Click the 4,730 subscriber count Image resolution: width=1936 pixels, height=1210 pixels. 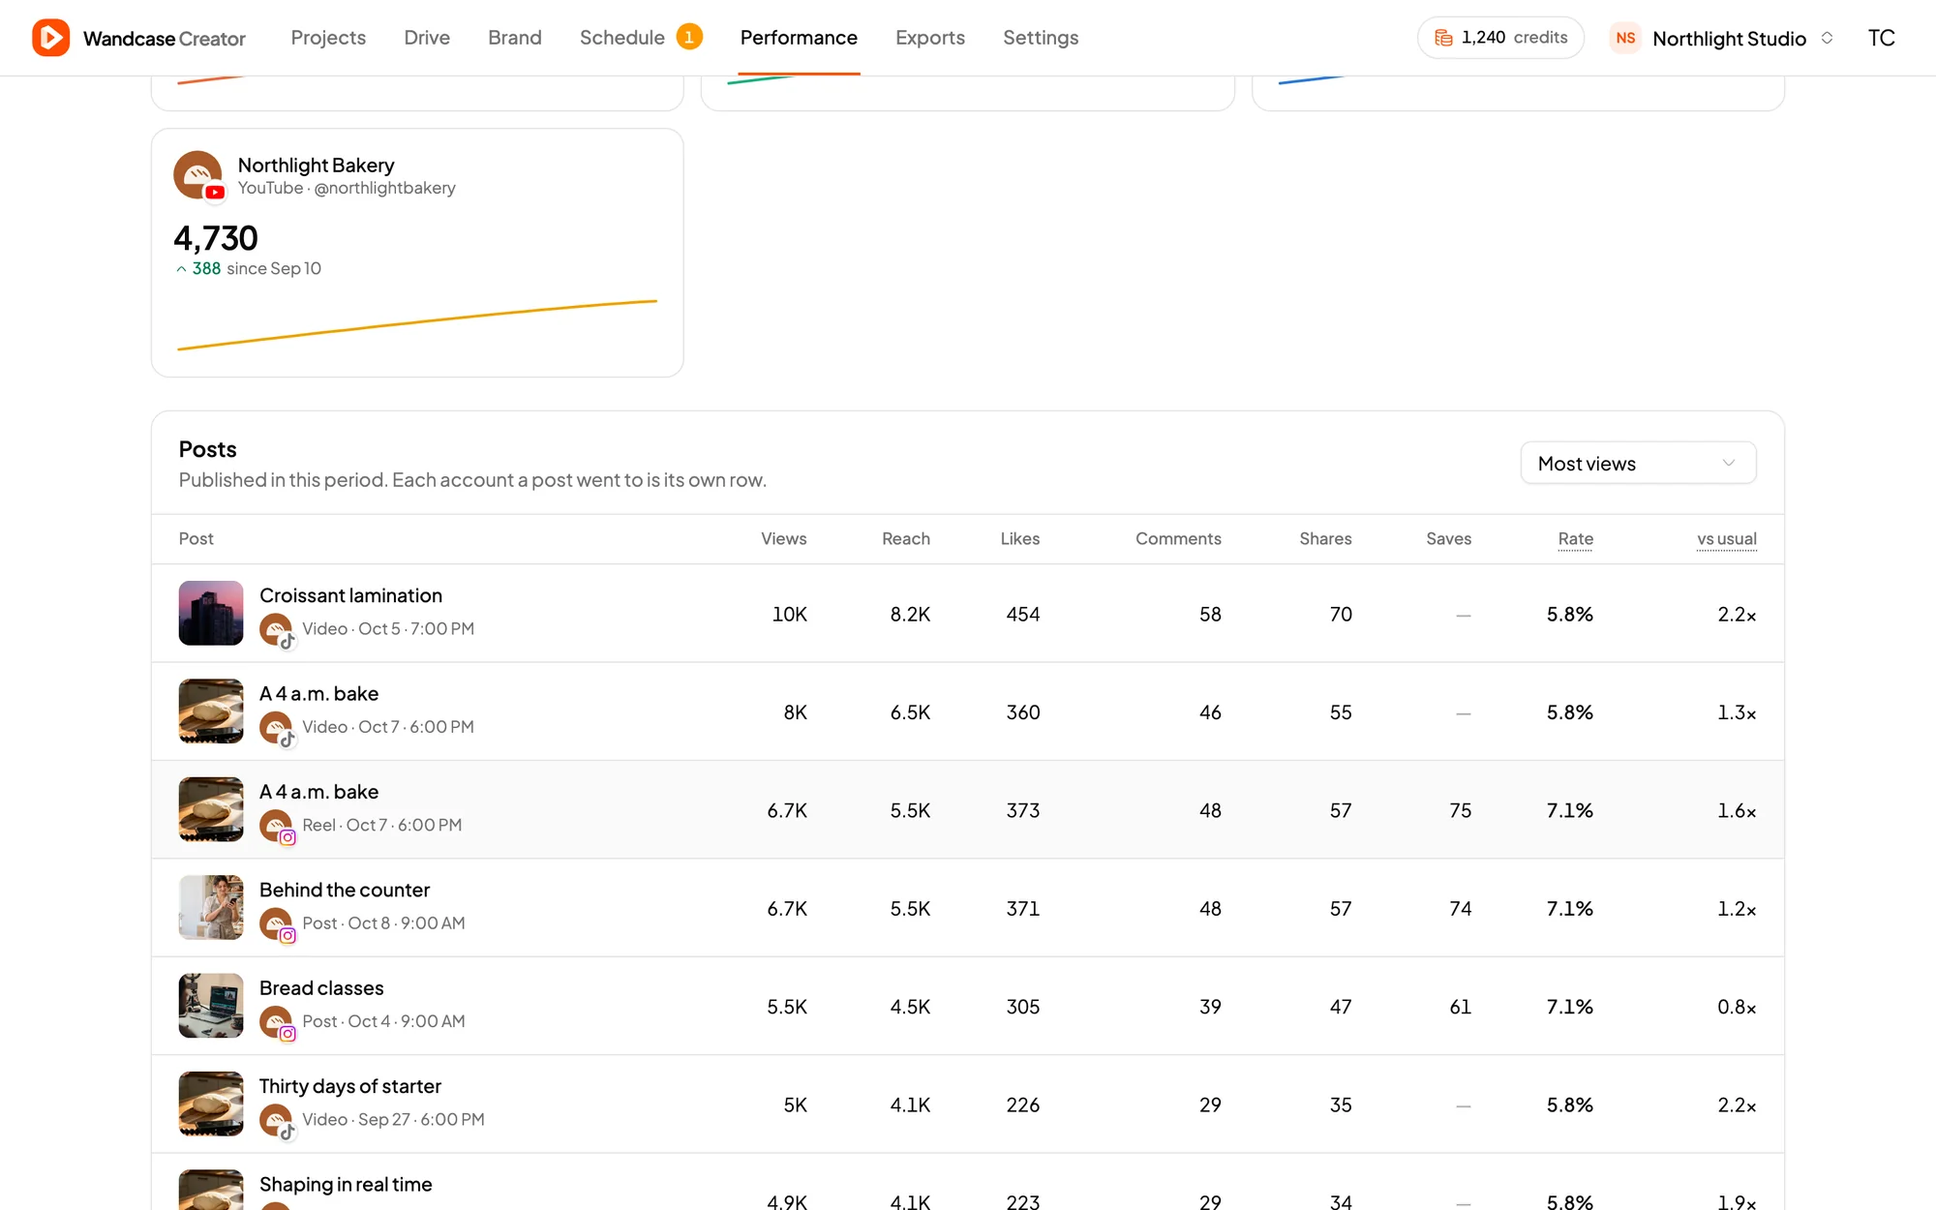[x=216, y=238]
